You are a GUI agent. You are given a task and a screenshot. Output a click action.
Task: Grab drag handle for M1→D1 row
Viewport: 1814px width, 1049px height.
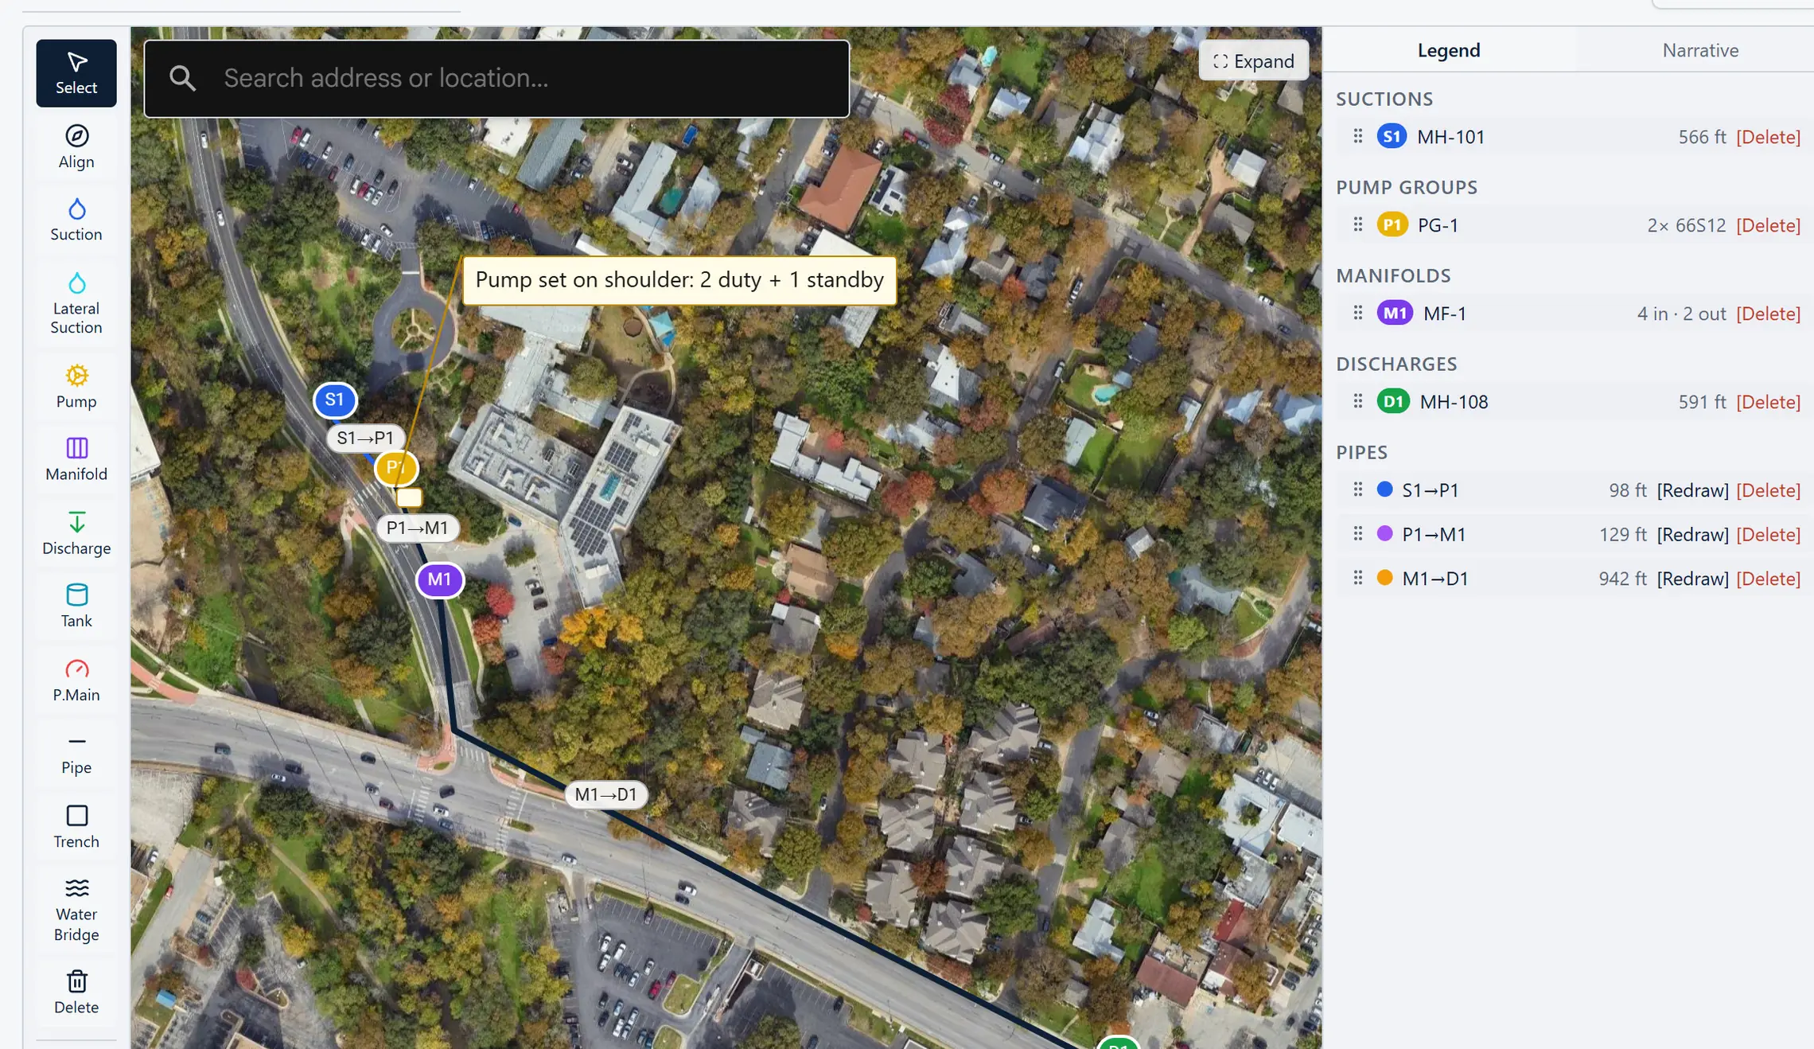[1358, 578]
